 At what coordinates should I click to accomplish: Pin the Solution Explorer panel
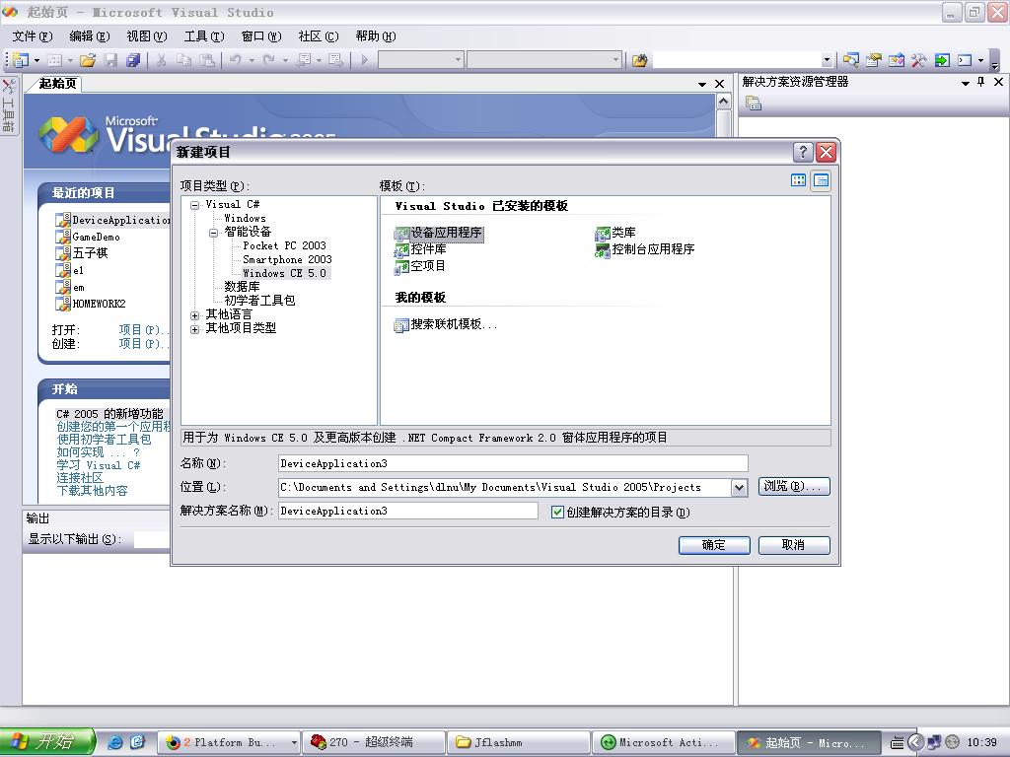[981, 82]
